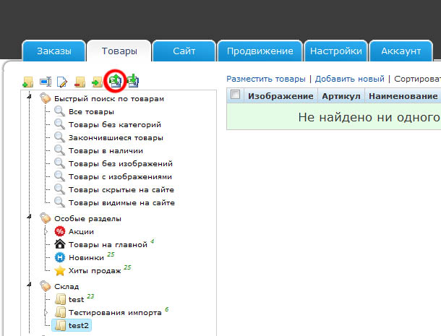Open the Аккаунт tab
441x336 pixels.
[x=401, y=51]
